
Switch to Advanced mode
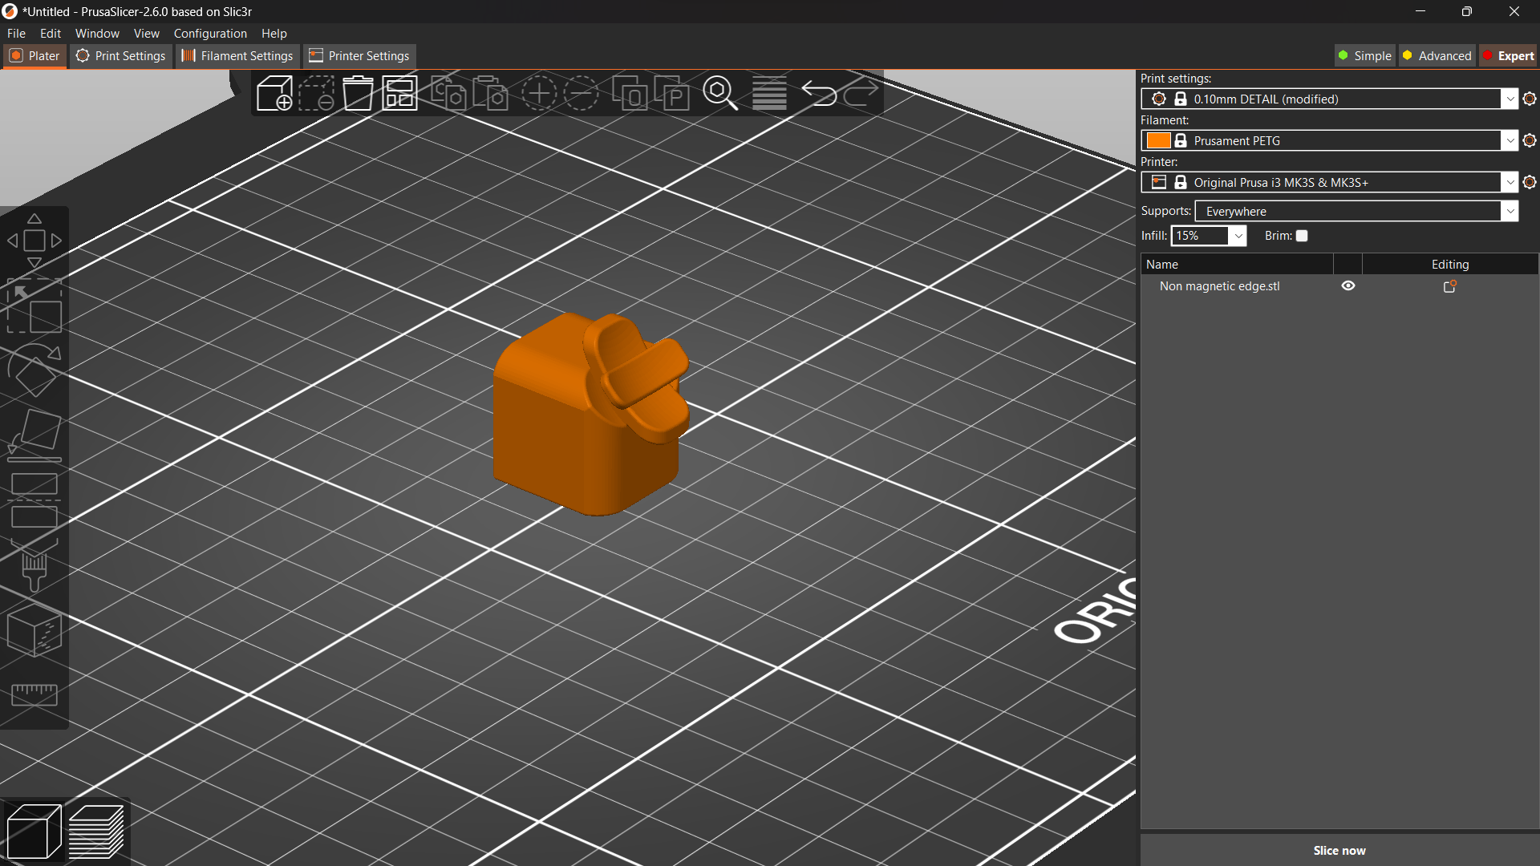coord(1437,55)
